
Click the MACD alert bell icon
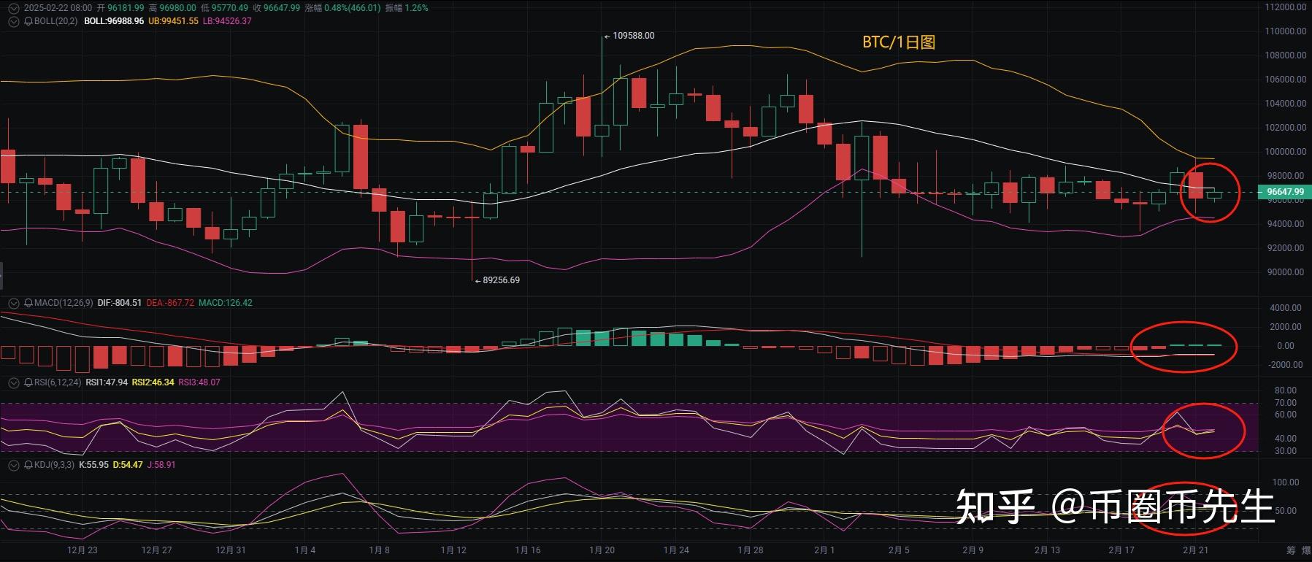coord(28,303)
